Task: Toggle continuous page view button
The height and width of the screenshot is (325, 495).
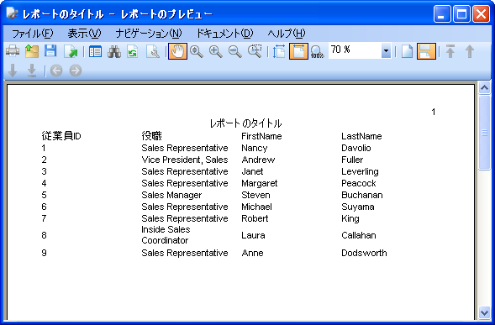Action: 426,51
